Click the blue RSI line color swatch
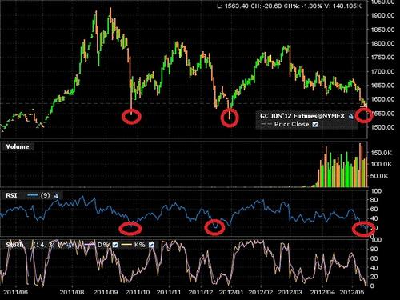The image size is (400, 300). pos(33,195)
